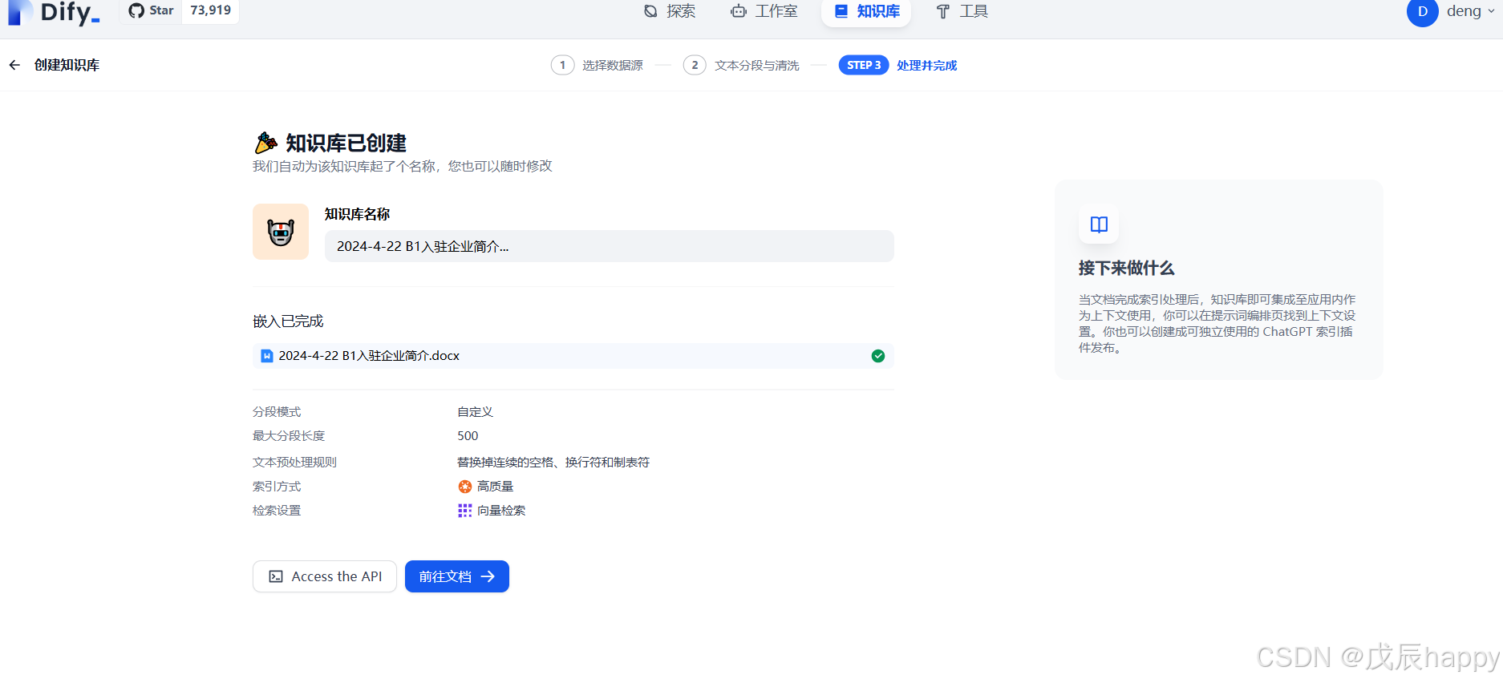Viewport: 1503px width, 683px height.
Task: Click the 替换掉连续的空格 preprocessing rule text
Action: coord(553,462)
